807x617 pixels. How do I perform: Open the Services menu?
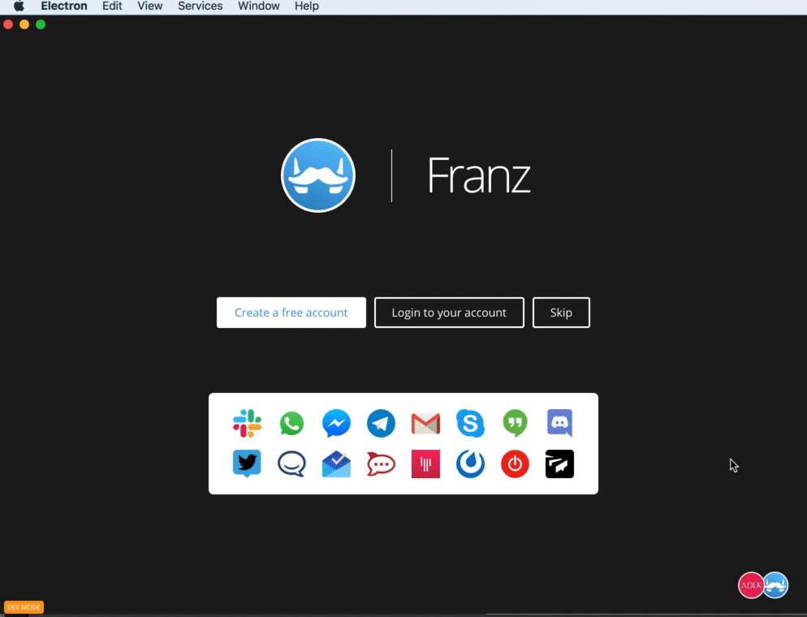tap(201, 6)
